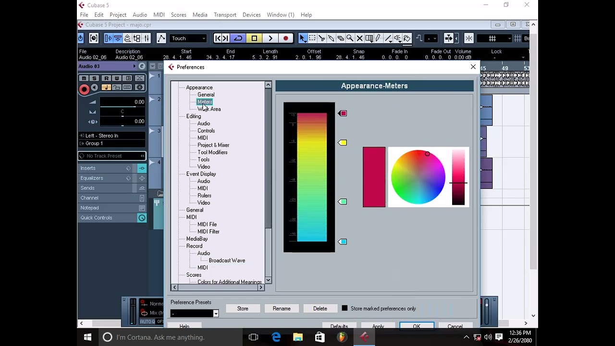Select the Erase tool
Viewport: 615px width, 346px height.
[341, 38]
